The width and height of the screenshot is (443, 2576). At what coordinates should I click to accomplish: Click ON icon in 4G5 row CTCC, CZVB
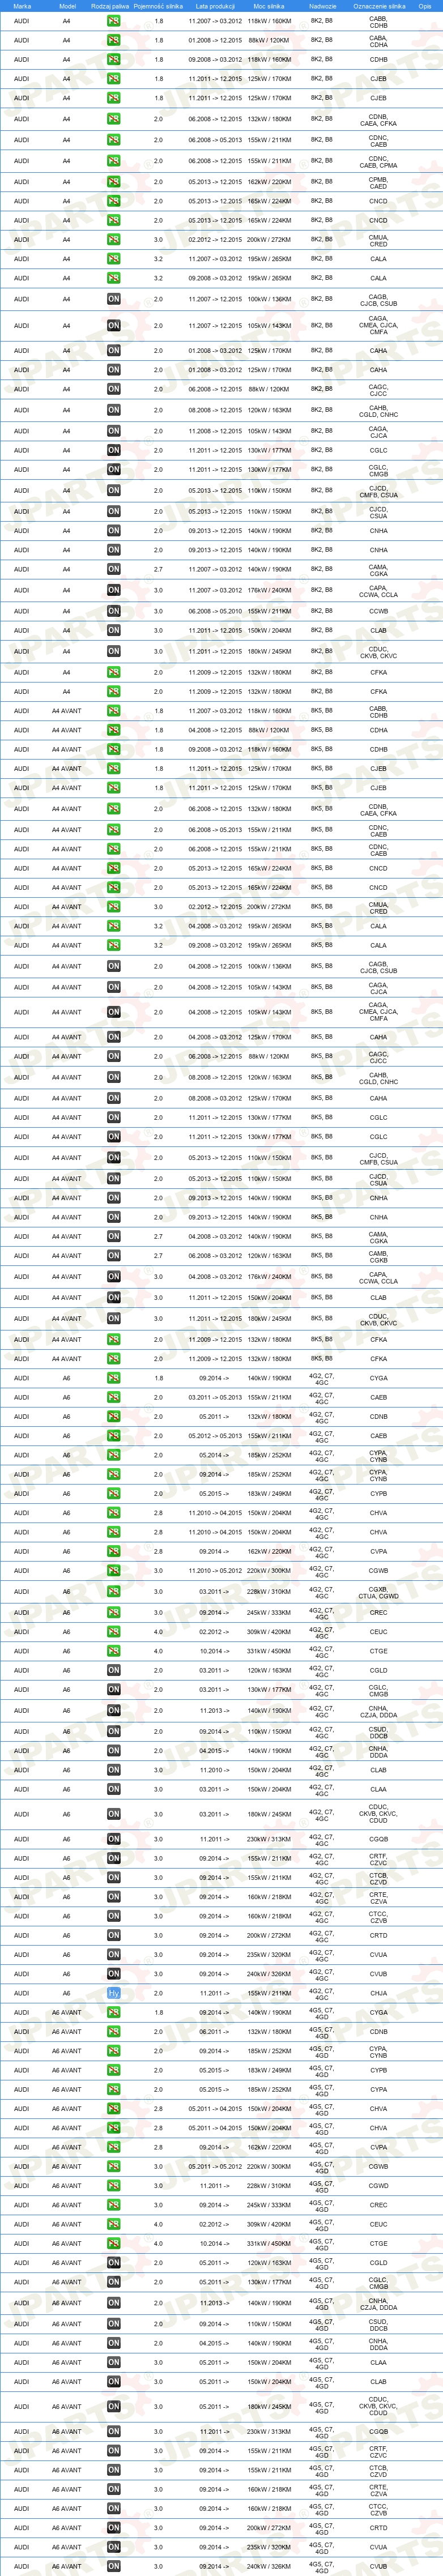pos(114,2509)
